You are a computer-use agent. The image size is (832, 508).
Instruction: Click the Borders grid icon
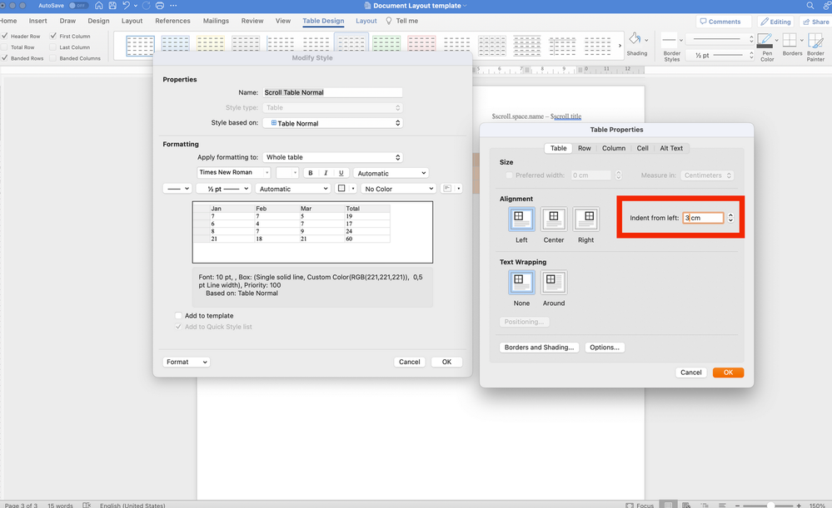(x=790, y=40)
